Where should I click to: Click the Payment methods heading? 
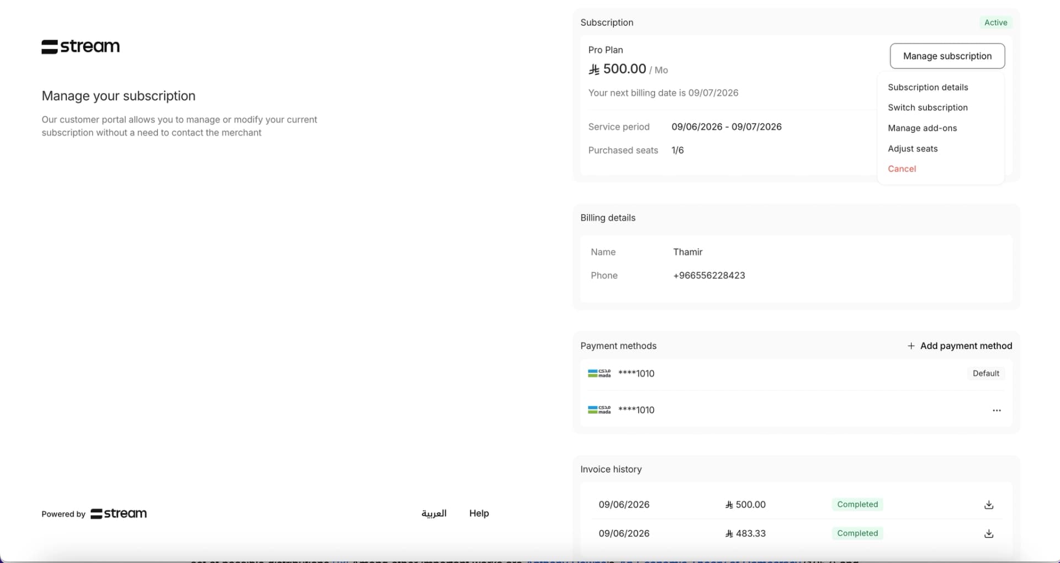(x=618, y=346)
